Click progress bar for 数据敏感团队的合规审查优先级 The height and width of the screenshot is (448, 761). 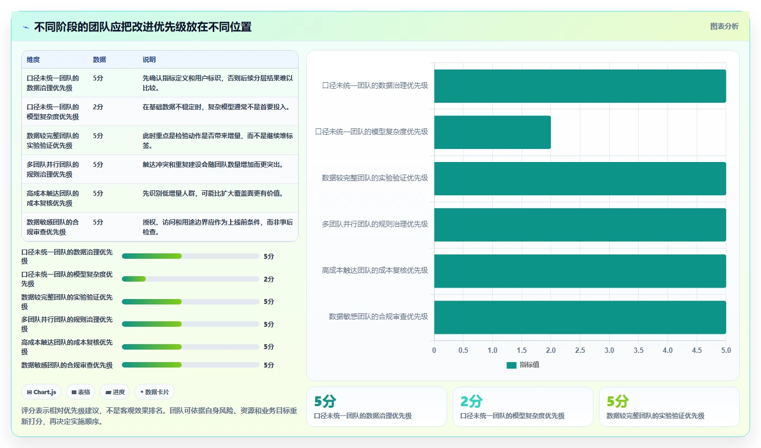click(190, 365)
